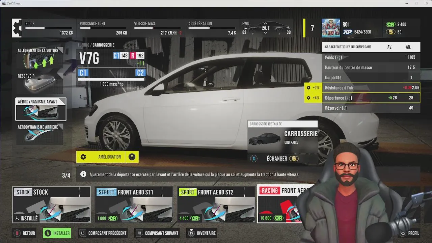Click the Accélération stat bar
This screenshot has width=432, height=243.
tap(212, 28)
